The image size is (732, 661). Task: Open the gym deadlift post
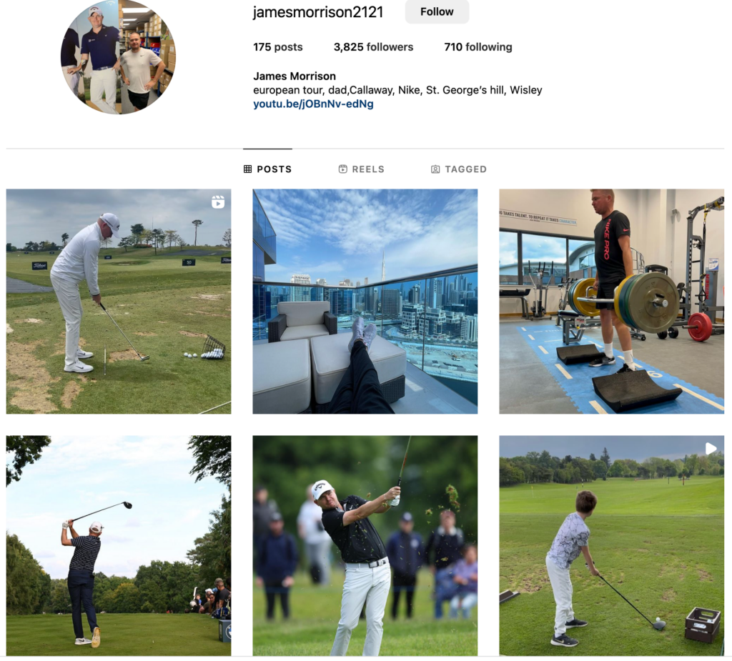pyautogui.click(x=612, y=301)
